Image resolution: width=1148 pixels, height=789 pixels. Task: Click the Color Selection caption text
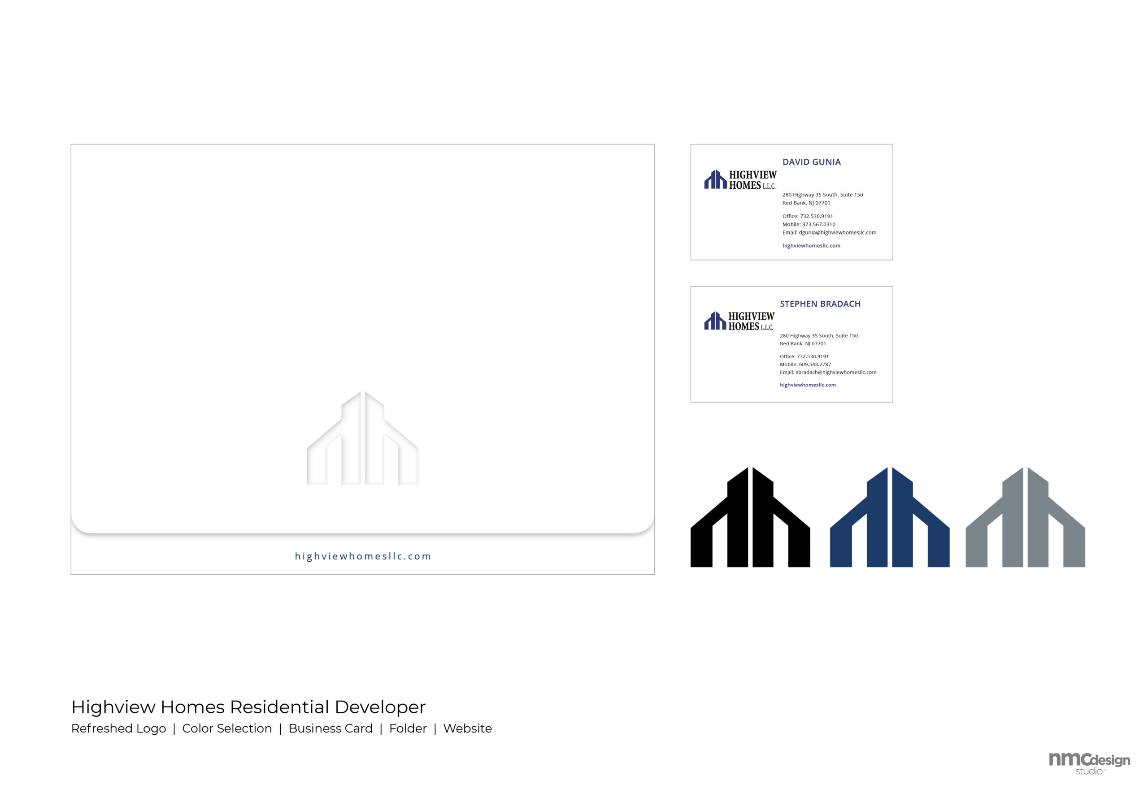pyautogui.click(x=227, y=728)
